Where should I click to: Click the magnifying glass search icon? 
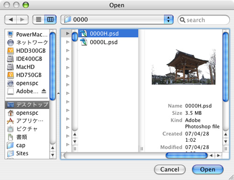coord(183,20)
